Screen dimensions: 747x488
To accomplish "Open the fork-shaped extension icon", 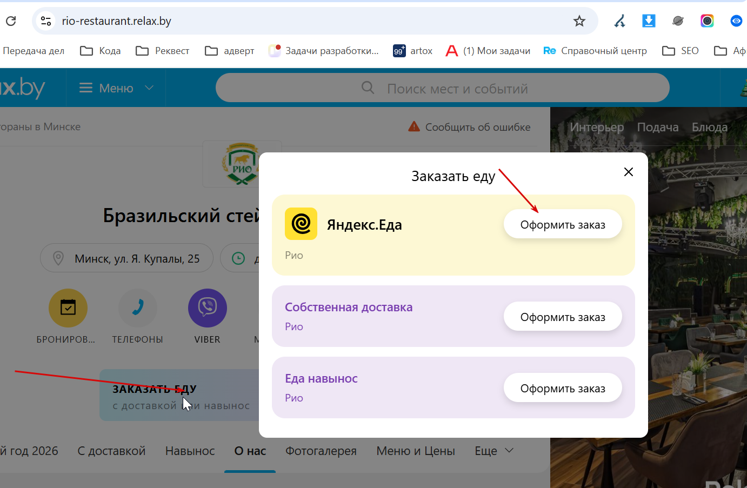I will [x=619, y=21].
